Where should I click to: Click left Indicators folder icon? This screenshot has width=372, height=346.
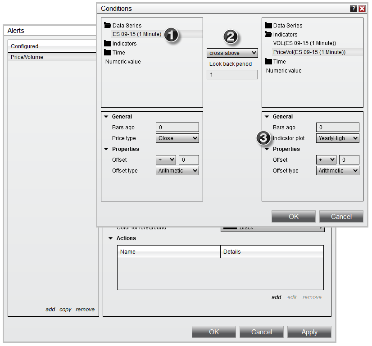(108, 44)
